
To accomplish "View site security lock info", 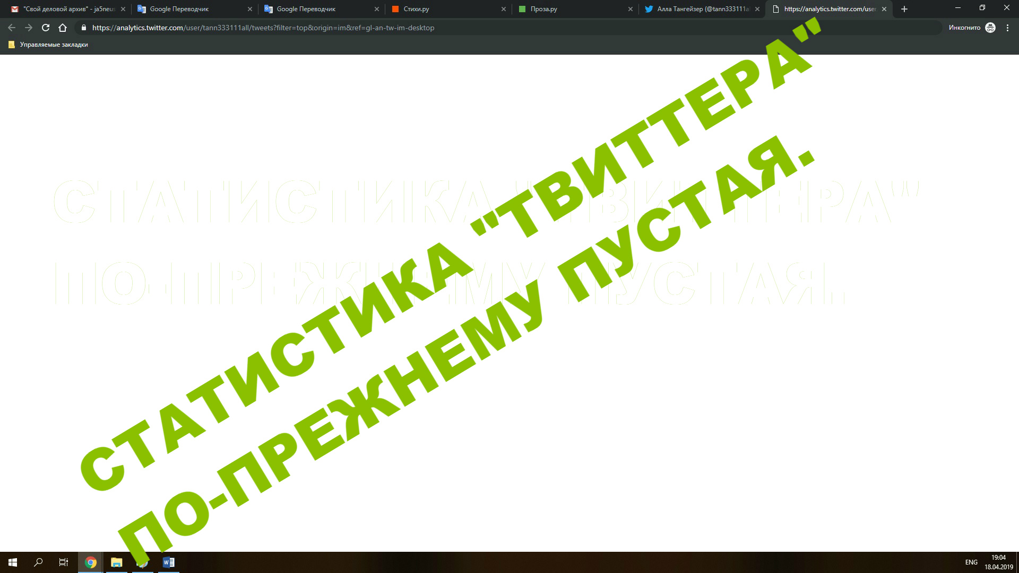I will [83, 28].
